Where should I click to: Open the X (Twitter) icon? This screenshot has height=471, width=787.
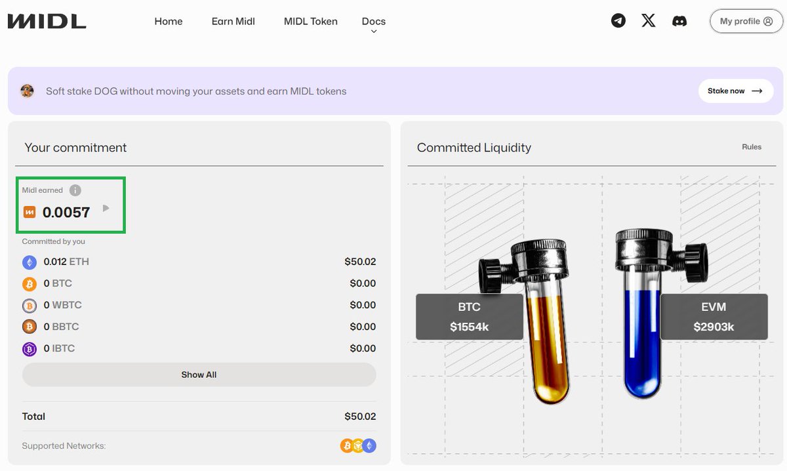pyautogui.click(x=648, y=21)
